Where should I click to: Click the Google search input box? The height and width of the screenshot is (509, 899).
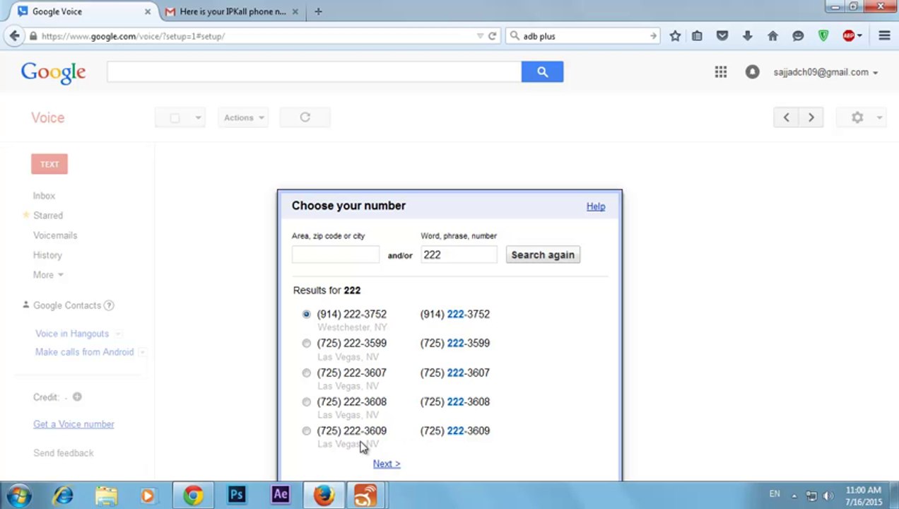315,71
